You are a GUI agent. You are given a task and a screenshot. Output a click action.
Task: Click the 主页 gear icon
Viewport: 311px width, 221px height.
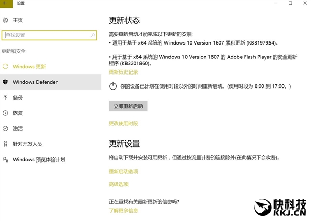click(5, 20)
